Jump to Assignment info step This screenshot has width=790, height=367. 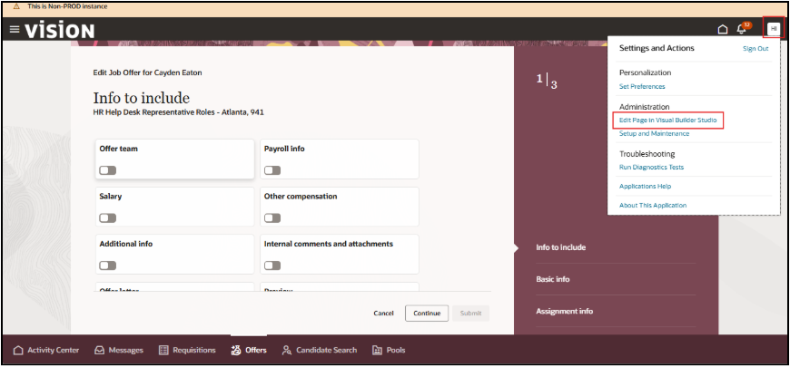(x=564, y=311)
